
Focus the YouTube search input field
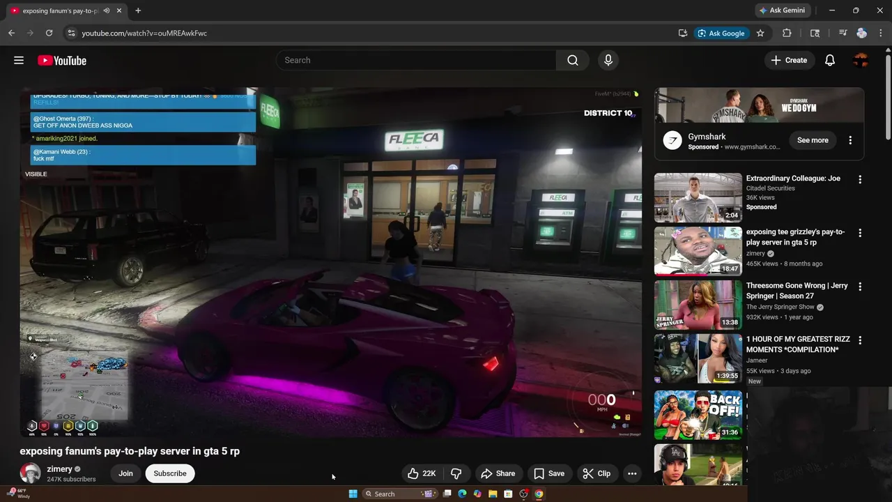416,61
